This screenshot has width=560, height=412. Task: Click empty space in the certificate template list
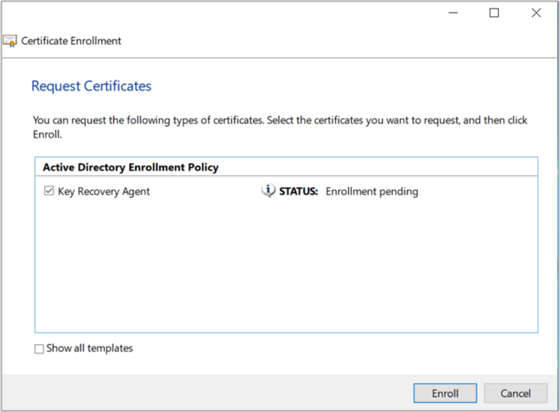tap(286, 270)
